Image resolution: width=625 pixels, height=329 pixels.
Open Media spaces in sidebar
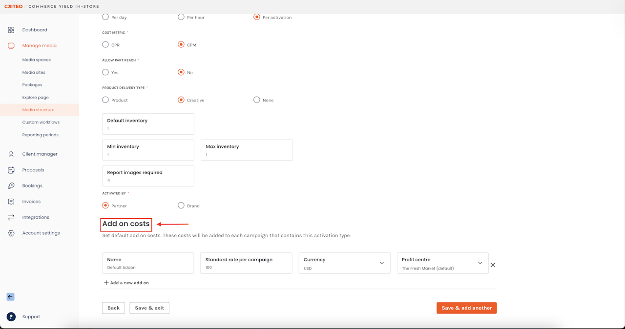coord(37,60)
